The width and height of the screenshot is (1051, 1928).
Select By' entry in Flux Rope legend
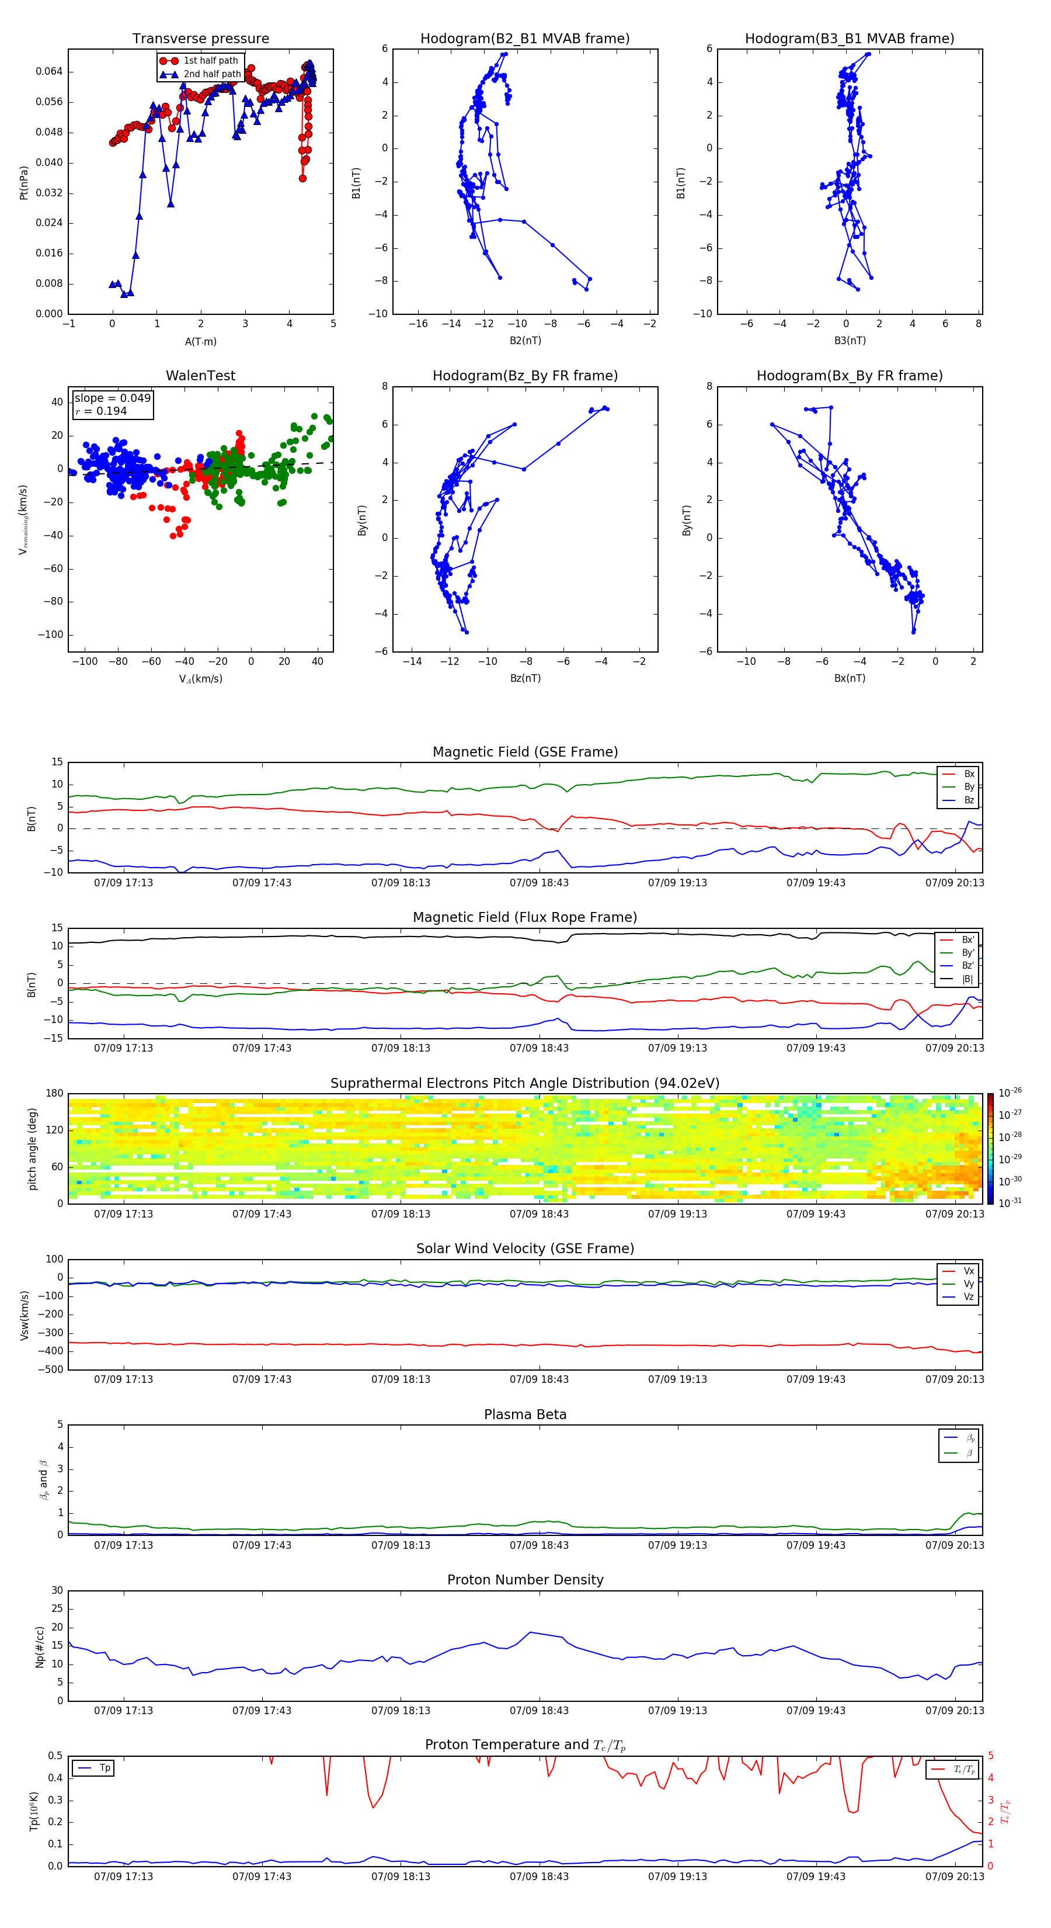tap(958, 953)
